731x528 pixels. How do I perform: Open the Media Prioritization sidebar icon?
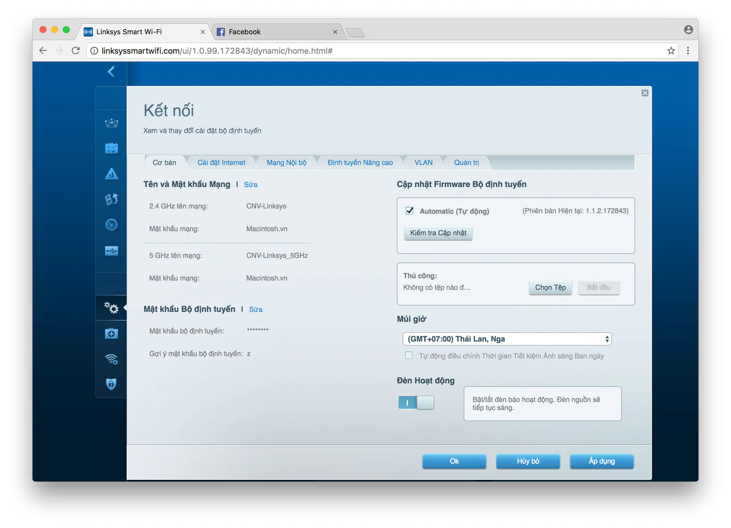tap(111, 199)
